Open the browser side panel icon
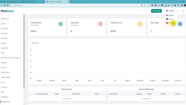 (181, 5)
